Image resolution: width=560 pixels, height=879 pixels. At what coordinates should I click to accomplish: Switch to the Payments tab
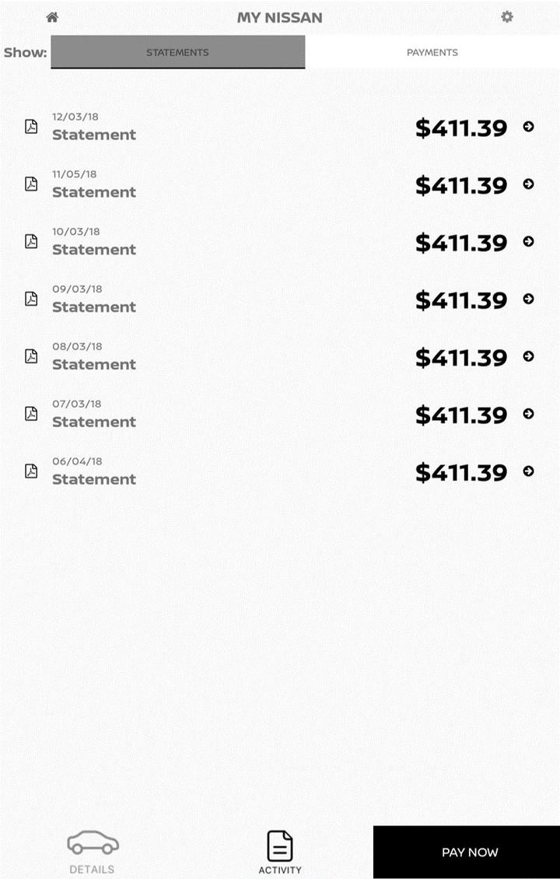(x=432, y=53)
